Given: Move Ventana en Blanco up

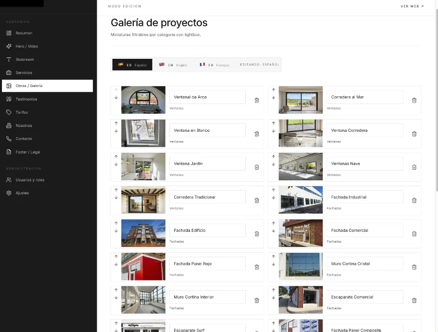Looking at the screenshot, I should pyautogui.click(x=116, y=123).
